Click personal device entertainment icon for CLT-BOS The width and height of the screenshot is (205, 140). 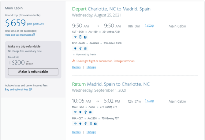pos(80,37)
